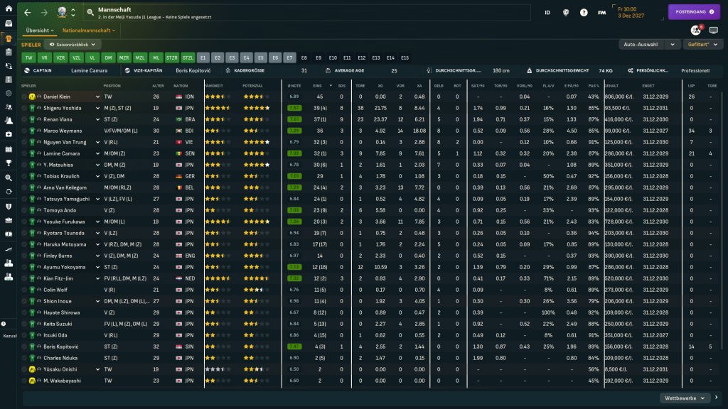The image size is (728, 409).
Task: Click the ID icon in the header
Action: [x=547, y=12]
